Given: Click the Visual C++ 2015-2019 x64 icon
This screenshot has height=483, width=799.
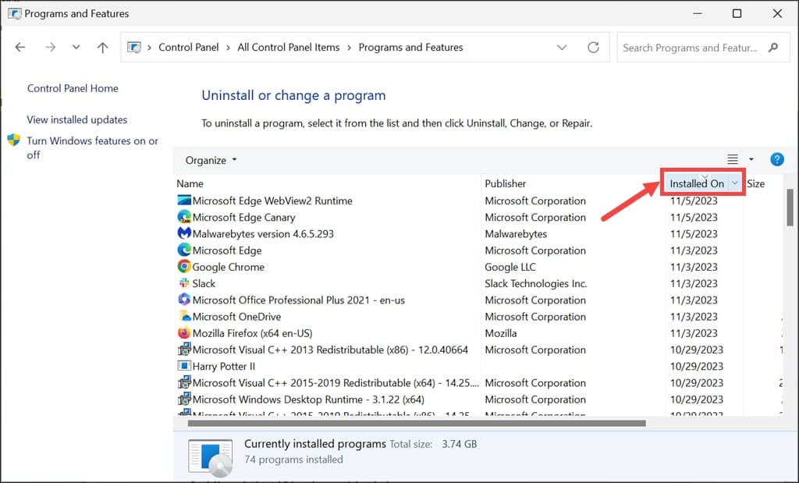Looking at the screenshot, I should (184, 382).
